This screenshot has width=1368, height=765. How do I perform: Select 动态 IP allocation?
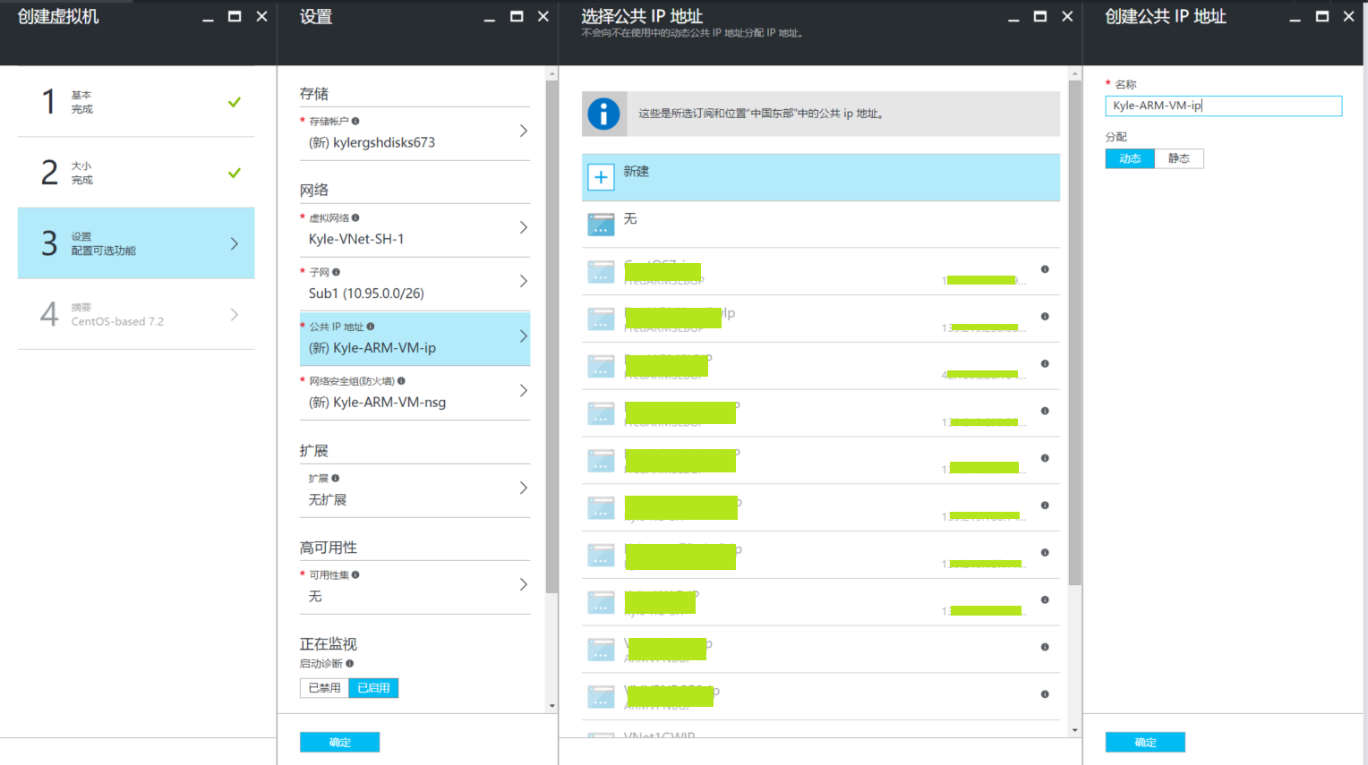[x=1130, y=158]
